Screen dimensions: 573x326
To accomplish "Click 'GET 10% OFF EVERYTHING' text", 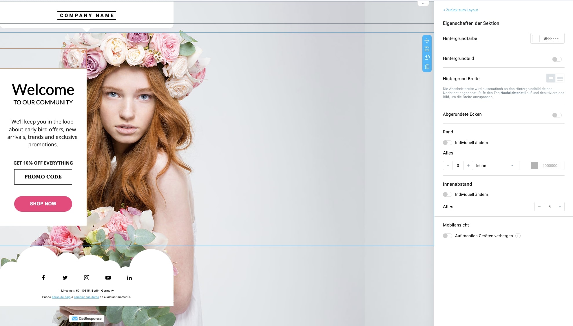I will 43,163.
